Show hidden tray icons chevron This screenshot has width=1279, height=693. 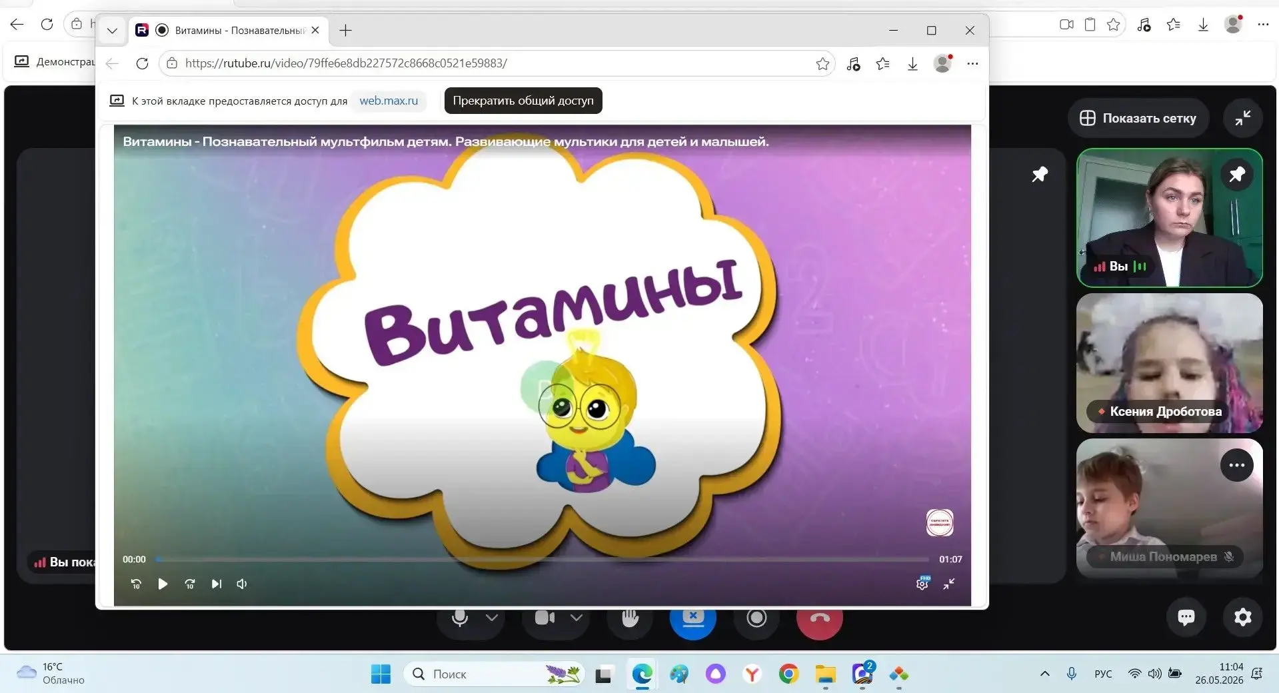1045,674
